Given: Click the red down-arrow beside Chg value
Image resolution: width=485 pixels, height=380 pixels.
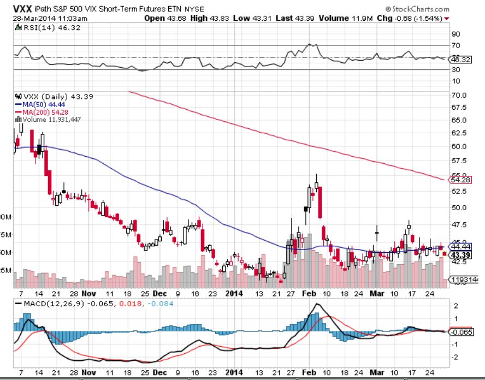Looking at the screenshot, I should tap(447, 19).
